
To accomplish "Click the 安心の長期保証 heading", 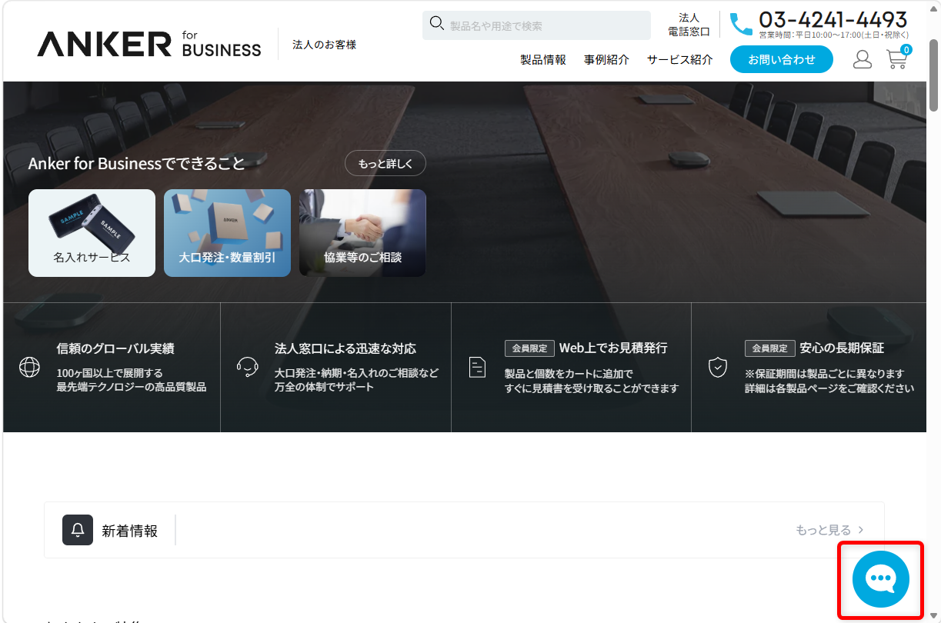I will (842, 348).
